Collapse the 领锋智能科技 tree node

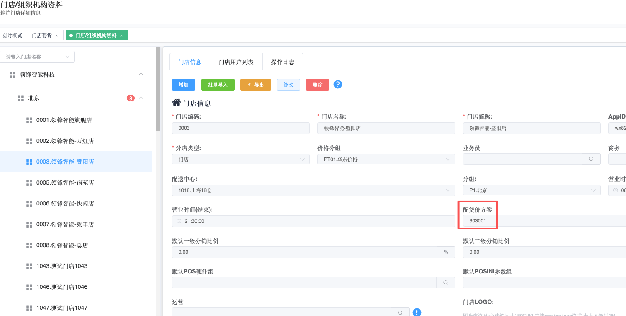tap(141, 74)
